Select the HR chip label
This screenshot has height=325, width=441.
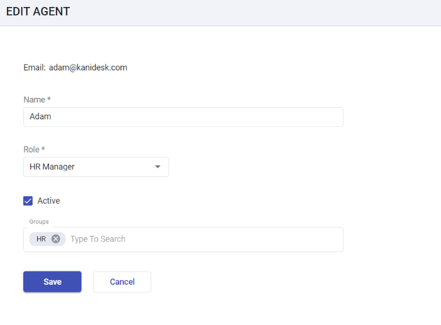[41, 239]
